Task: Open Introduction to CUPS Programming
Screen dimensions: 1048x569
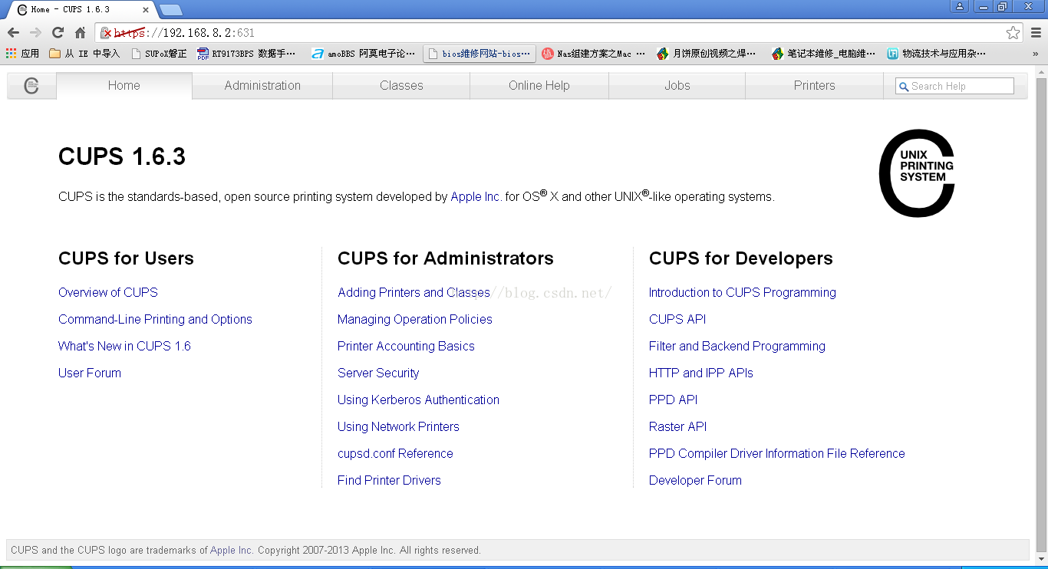Action: point(743,292)
